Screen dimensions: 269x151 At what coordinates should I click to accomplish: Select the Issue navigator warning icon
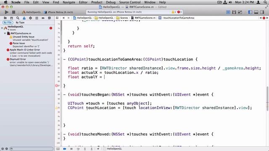click(24, 18)
